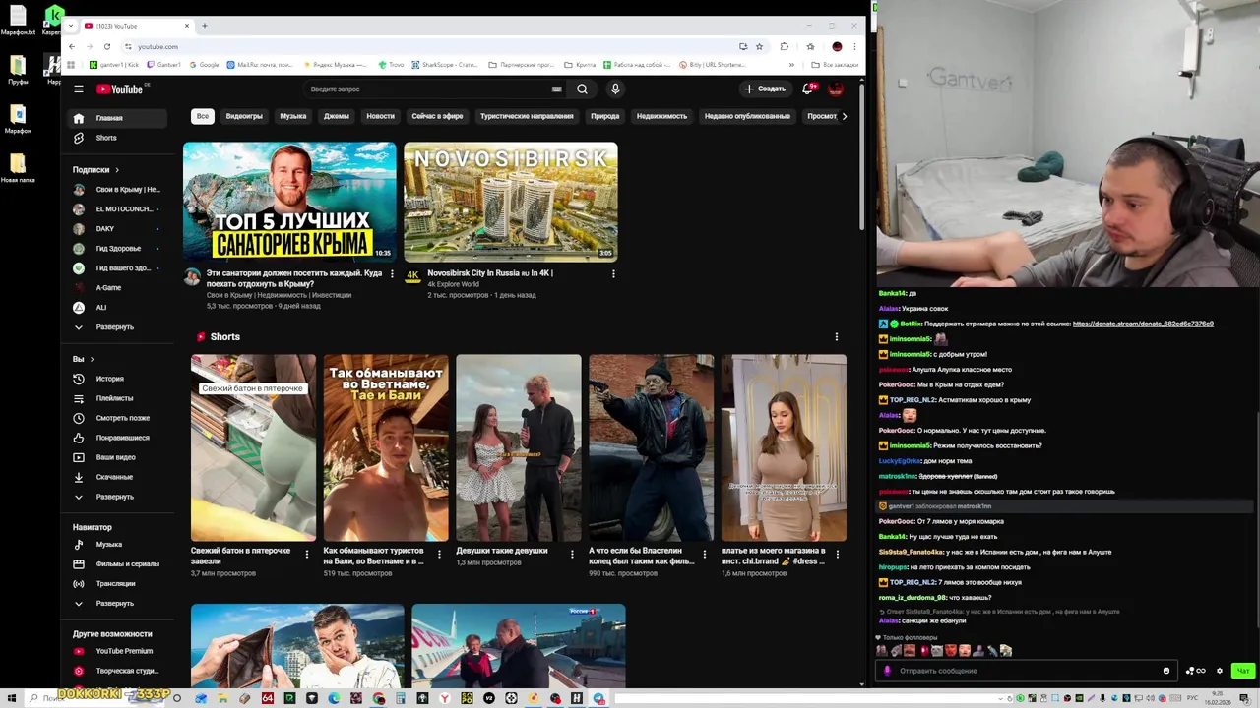Open chat settings gear

(x=1220, y=671)
